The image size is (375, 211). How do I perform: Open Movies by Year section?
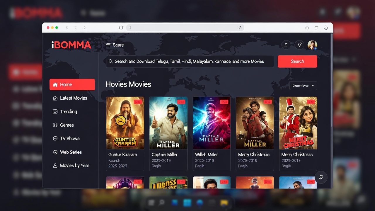[x=74, y=166]
